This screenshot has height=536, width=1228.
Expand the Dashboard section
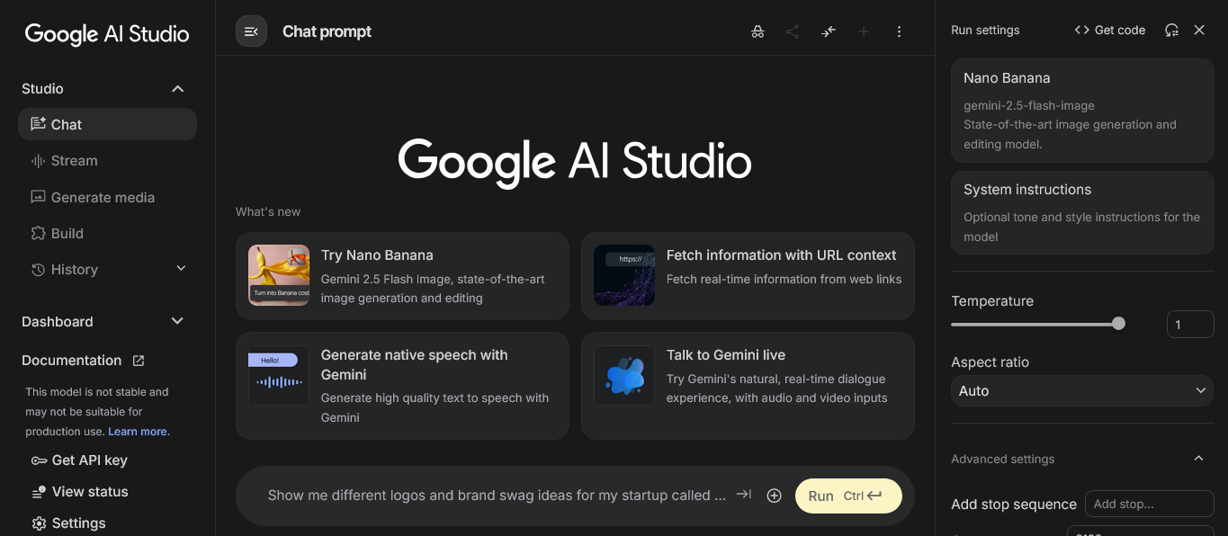pos(177,322)
